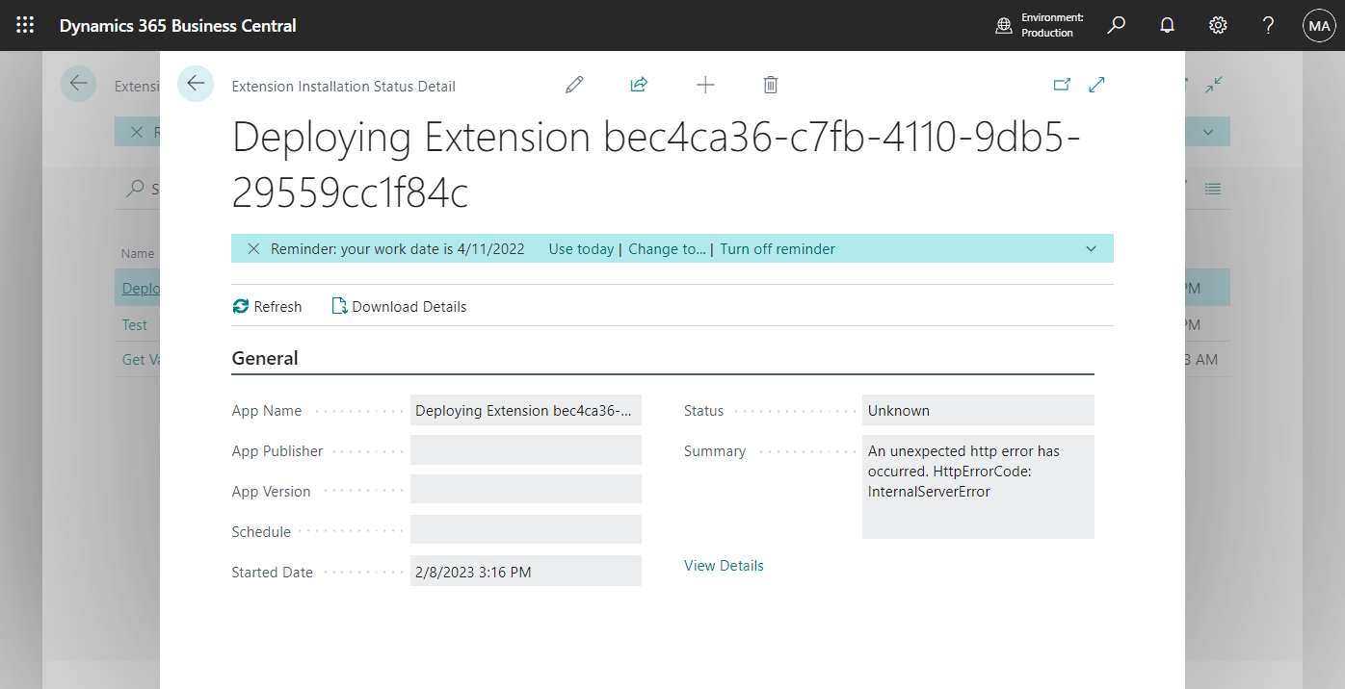1345x689 pixels.
Task: Expand the reminder banner chevron
Action: [1091, 248]
